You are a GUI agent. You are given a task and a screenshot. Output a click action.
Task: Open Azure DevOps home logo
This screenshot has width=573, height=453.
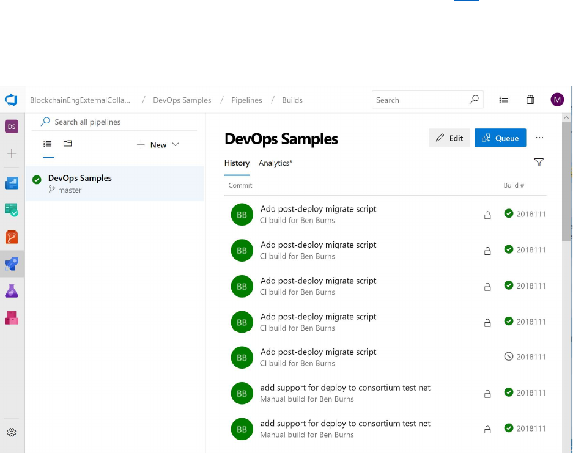(12, 100)
